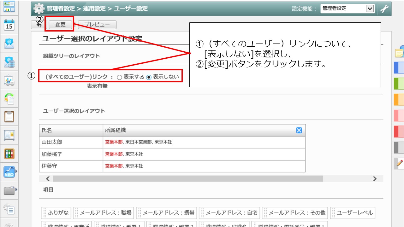
Task: Click the pencil edit icon on right
Action: point(400,163)
